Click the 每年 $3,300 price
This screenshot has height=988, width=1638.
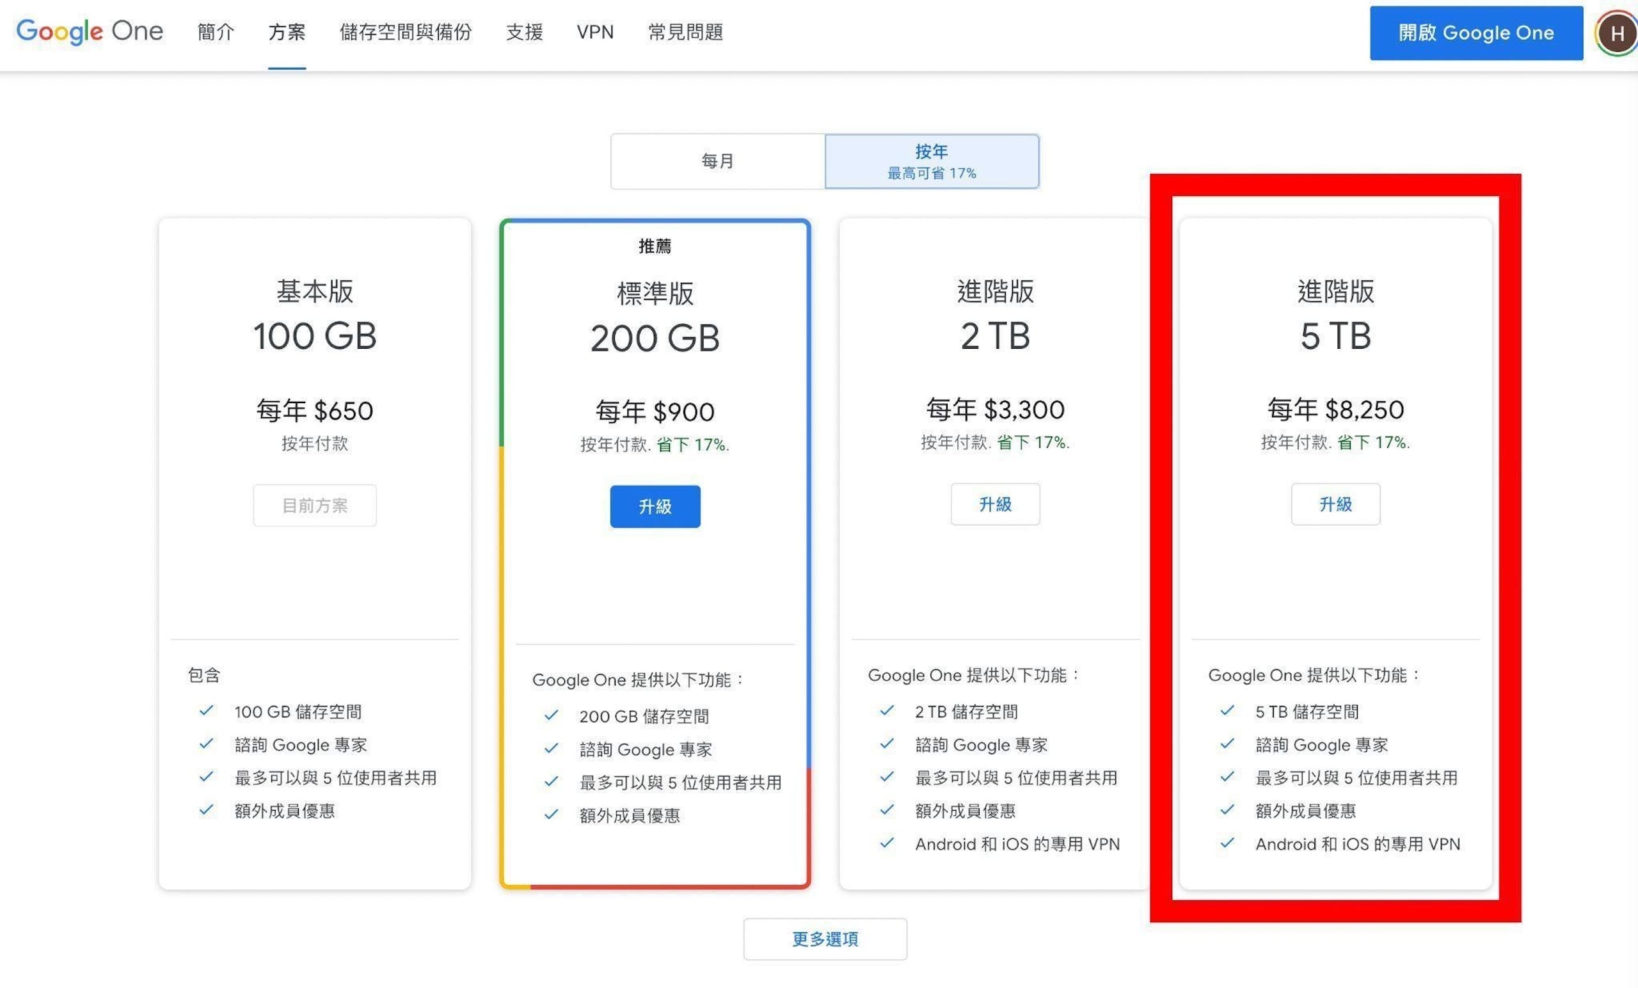(996, 409)
